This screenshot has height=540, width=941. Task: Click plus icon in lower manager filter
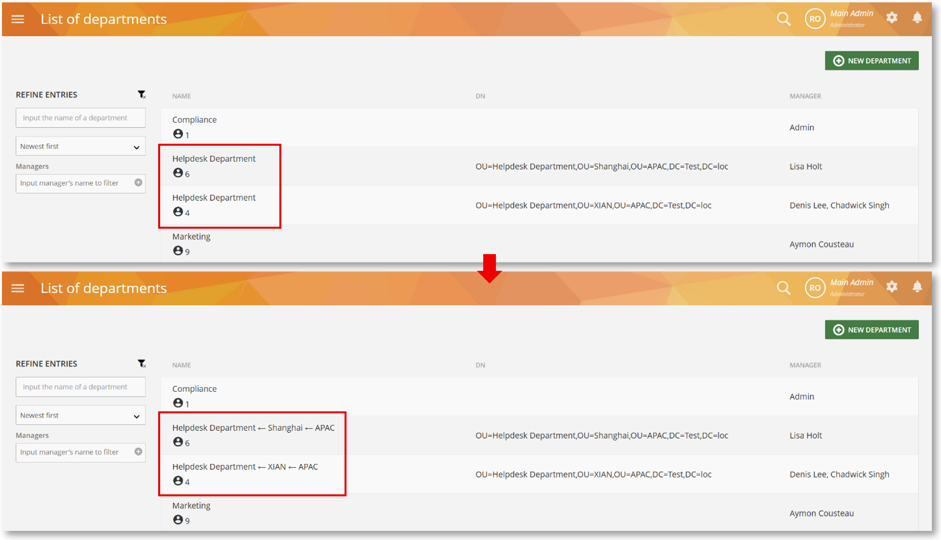coord(138,452)
